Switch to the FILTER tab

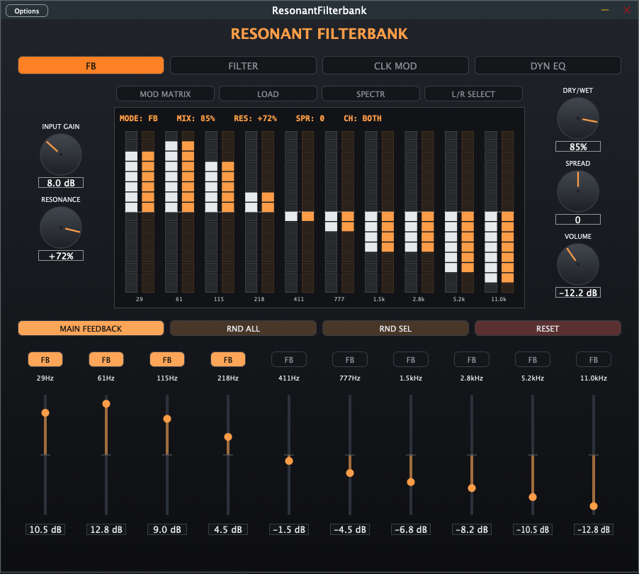243,66
